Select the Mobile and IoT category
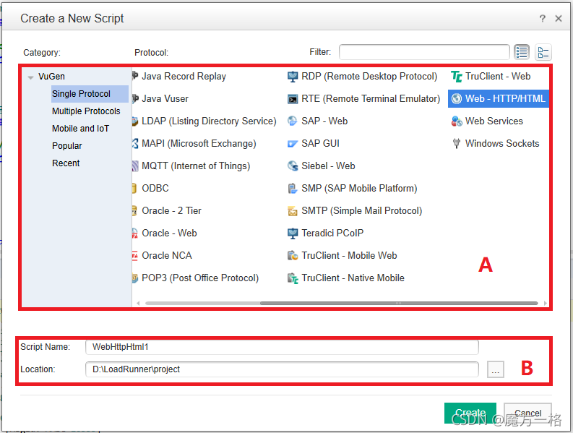Viewport: 573px width, 433px height. coord(80,129)
